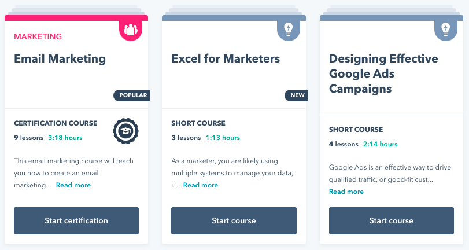469x250 pixels.
Task: Click the certification badge graduation cap icon
Action: 124,131
